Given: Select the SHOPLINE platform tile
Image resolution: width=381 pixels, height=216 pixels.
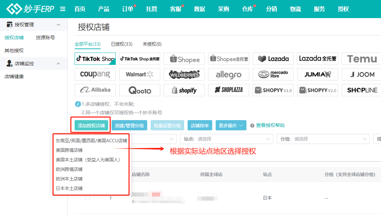Looking at the screenshot, I should [361, 90].
